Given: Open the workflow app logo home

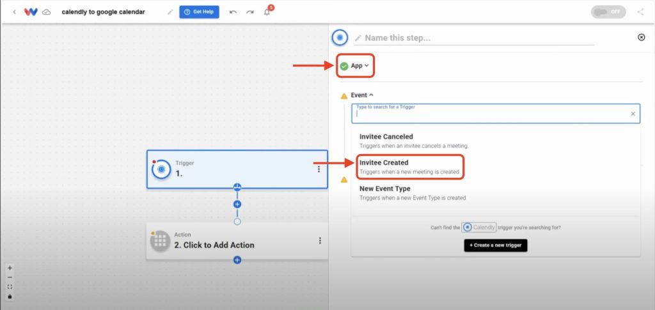Looking at the screenshot, I should tap(31, 12).
